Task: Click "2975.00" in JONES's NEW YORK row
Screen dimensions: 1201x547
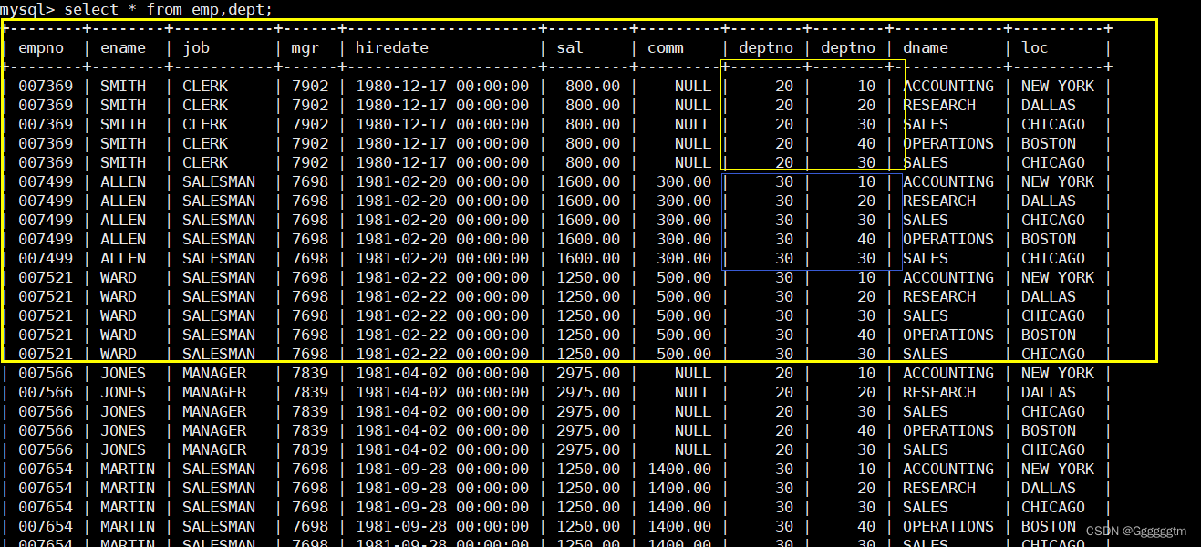Action: click(x=588, y=373)
